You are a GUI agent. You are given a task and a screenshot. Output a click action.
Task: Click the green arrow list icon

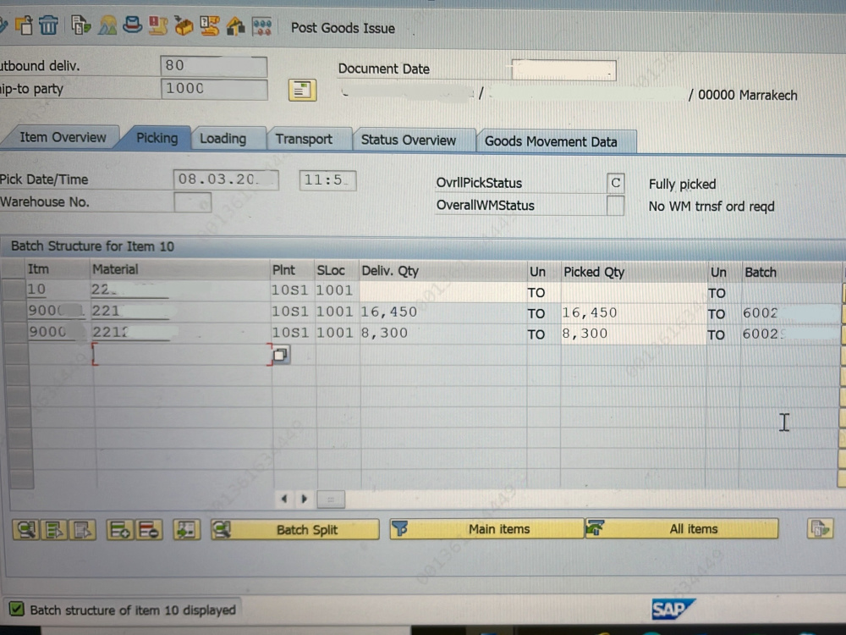click(186, 530)
